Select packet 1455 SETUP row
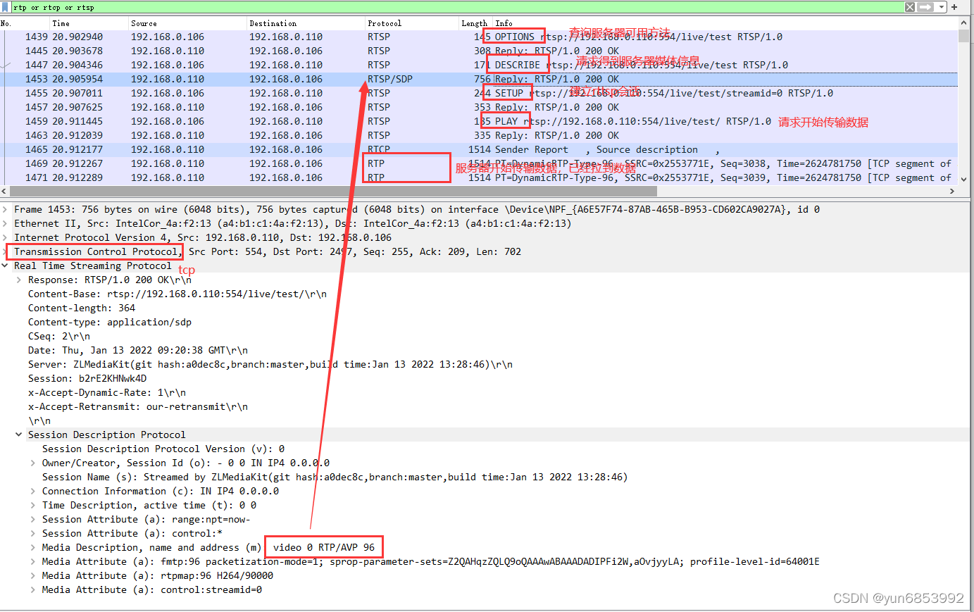 (x=479, y=93)
